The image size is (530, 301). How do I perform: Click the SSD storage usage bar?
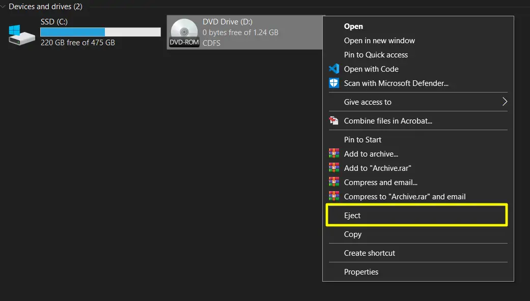coord(100,32)
